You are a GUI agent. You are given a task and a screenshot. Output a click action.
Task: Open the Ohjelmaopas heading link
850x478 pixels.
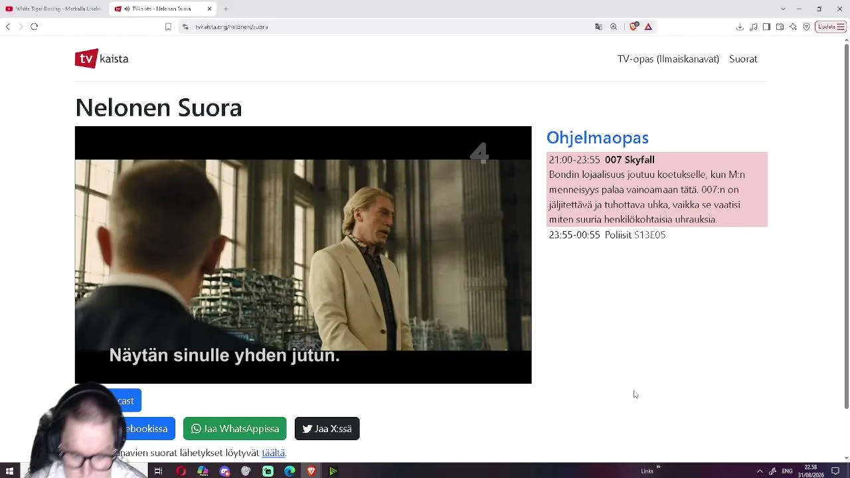[598, 137]
